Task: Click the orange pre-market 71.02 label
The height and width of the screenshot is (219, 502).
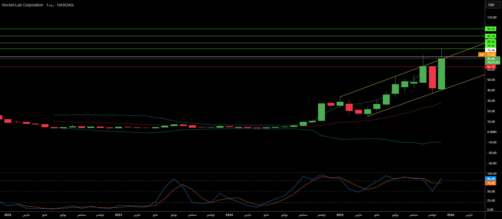Action: point(491,55)
